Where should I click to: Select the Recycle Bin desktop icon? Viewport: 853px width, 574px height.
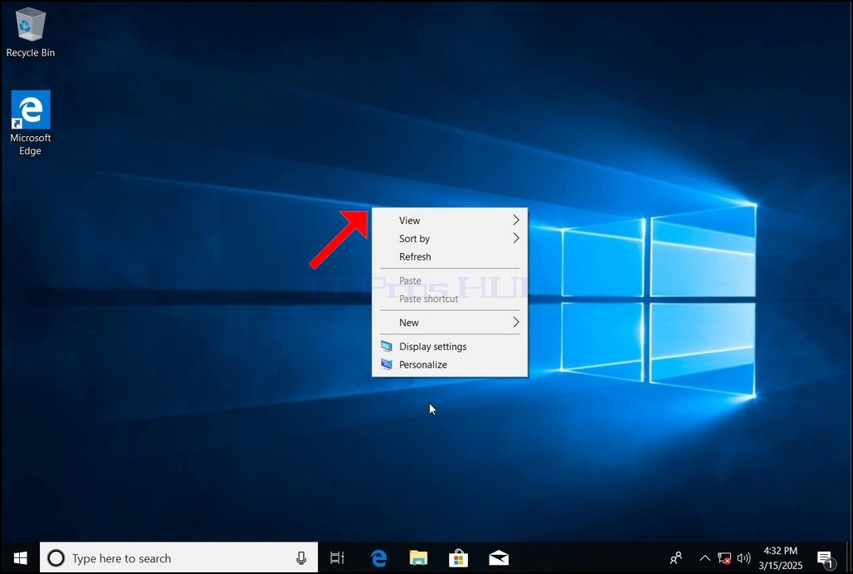click(31, 32)
